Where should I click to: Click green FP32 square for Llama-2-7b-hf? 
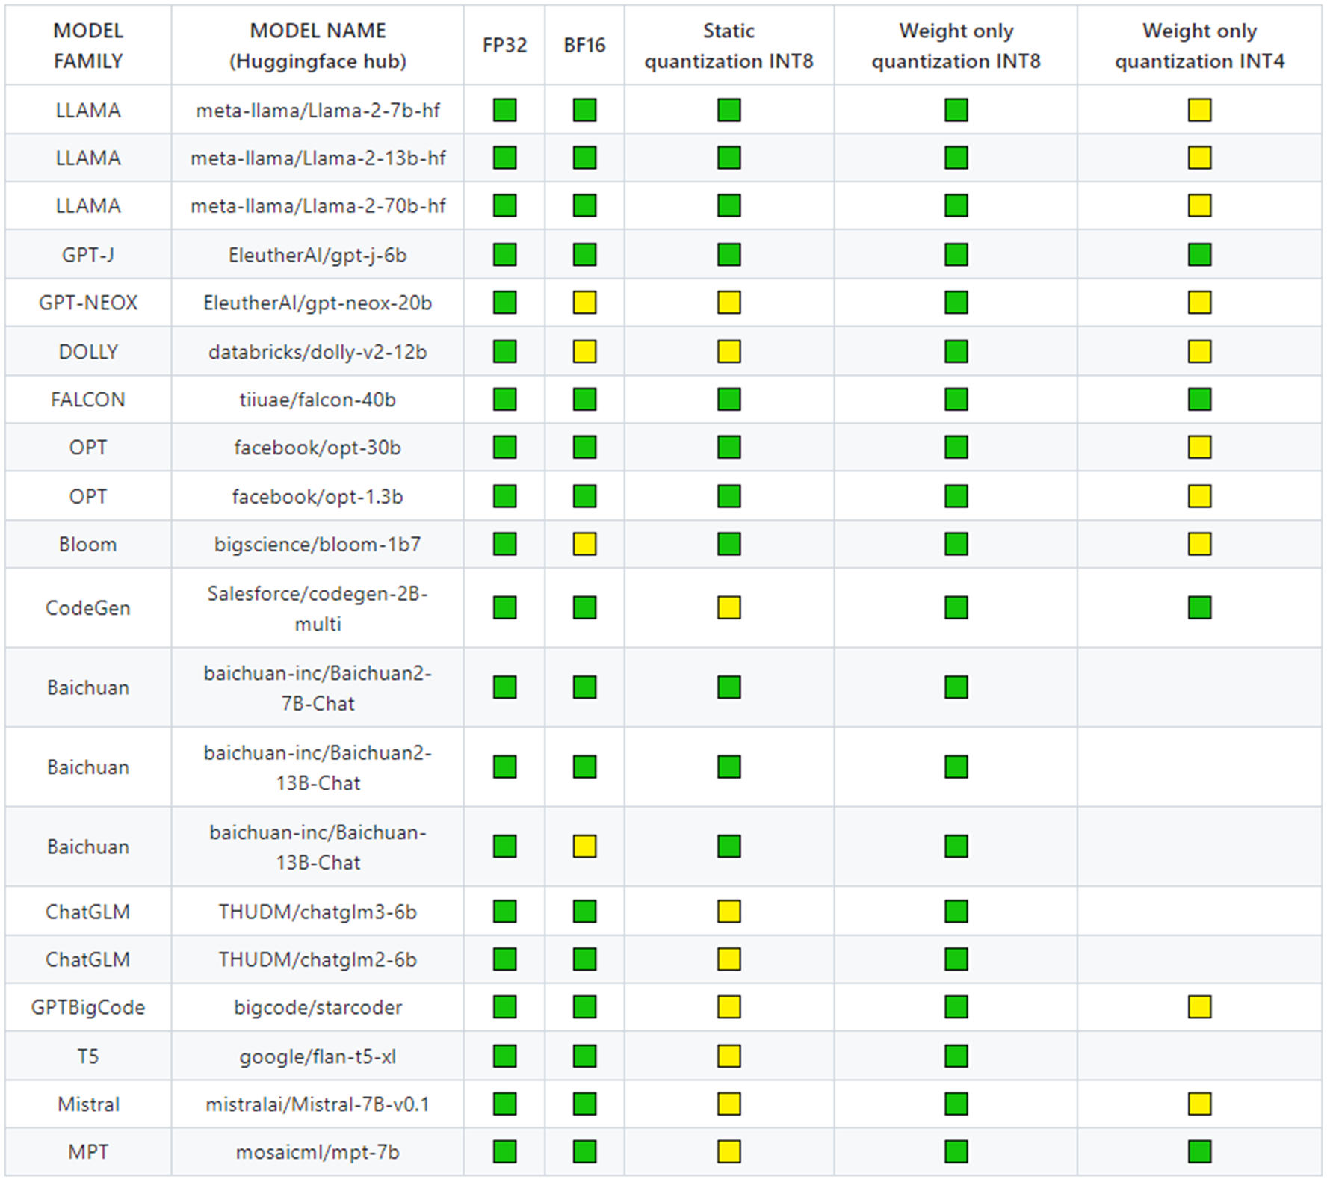[x=504, y=110]
